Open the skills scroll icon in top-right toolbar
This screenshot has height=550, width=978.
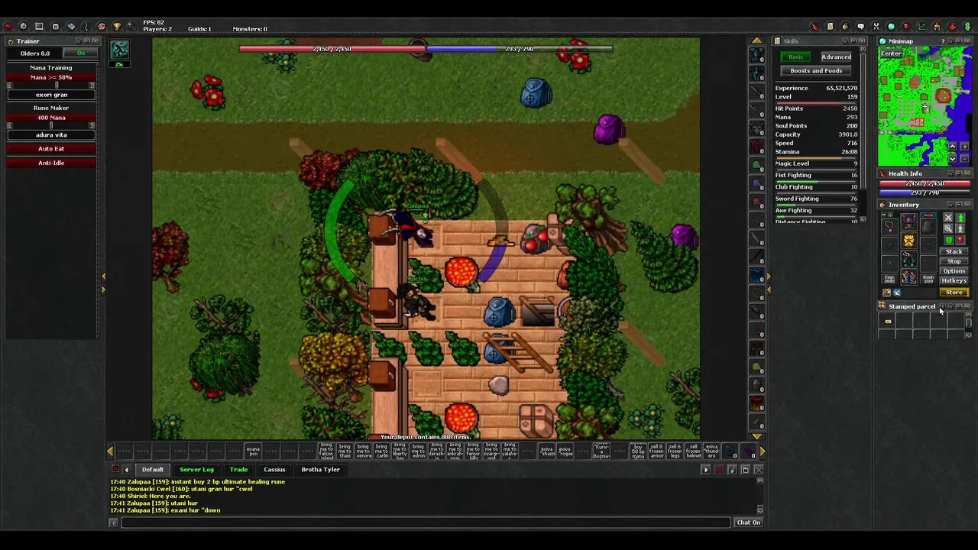(830, 27)
